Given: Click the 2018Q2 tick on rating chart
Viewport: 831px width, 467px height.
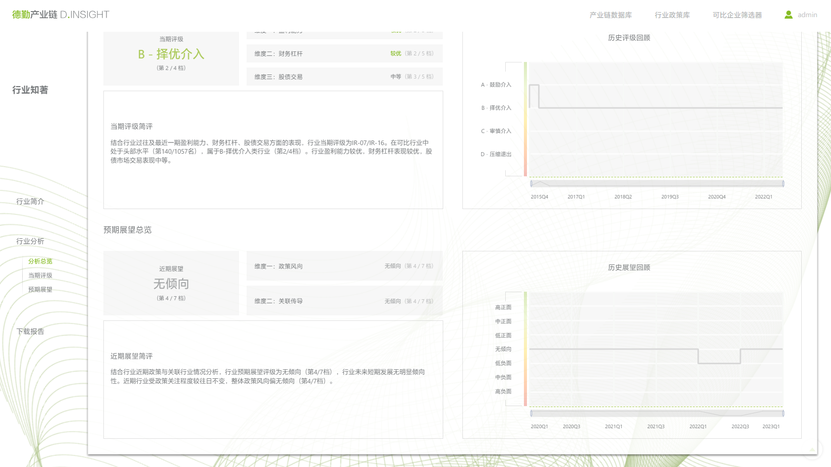Looking at the screenshot, I should (x=623, y=197).
